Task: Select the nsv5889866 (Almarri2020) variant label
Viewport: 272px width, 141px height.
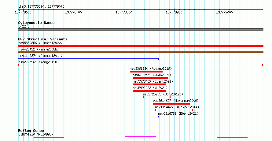Action: pyautogui.click(x=40, y=43)
